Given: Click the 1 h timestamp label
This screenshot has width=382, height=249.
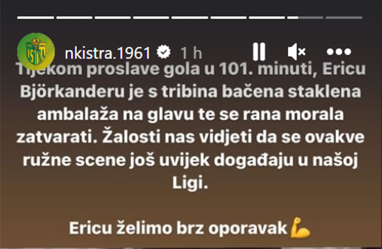Looking at the screenshot, I should point(191,53).
